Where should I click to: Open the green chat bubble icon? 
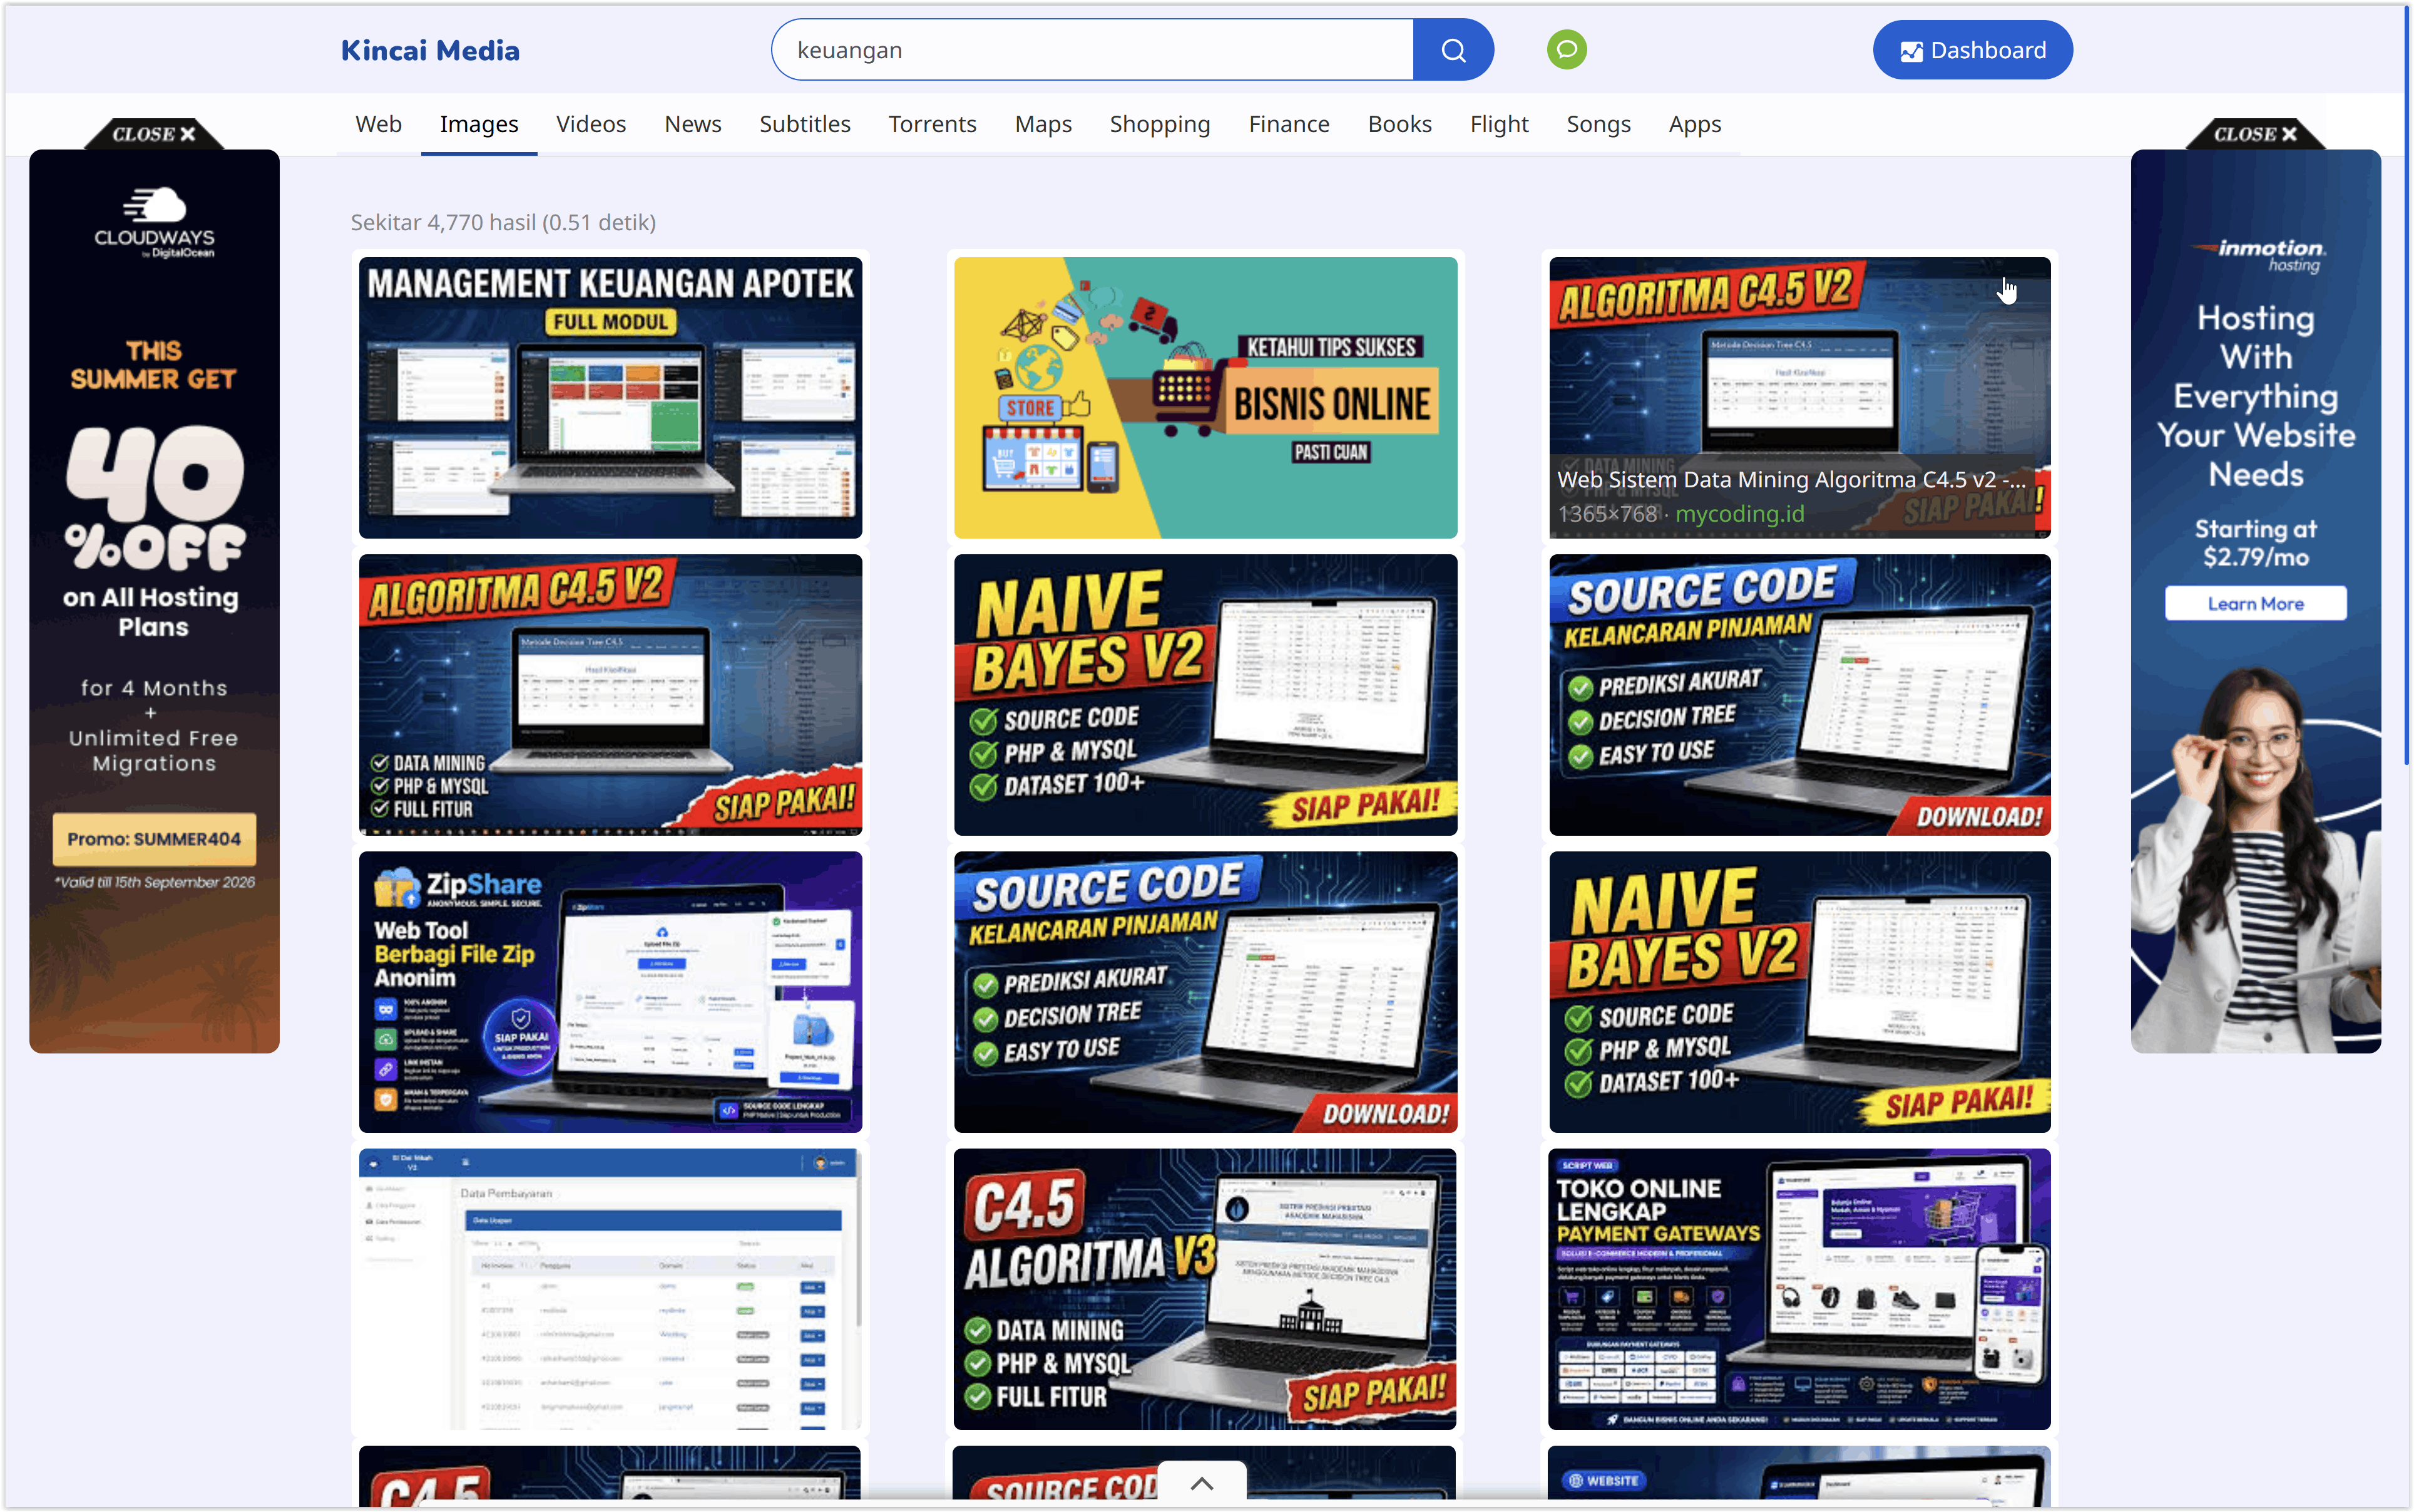tap(1566, 50)
